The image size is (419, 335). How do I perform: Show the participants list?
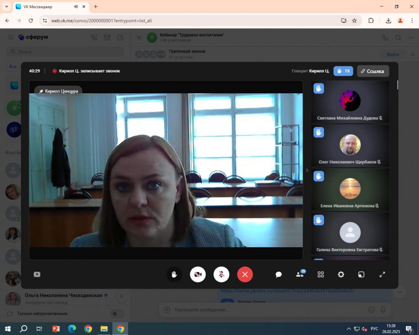(300, 274)
